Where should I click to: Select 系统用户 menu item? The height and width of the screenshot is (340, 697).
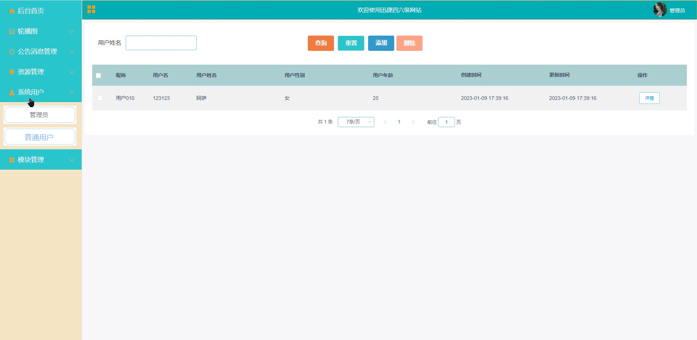41,92
